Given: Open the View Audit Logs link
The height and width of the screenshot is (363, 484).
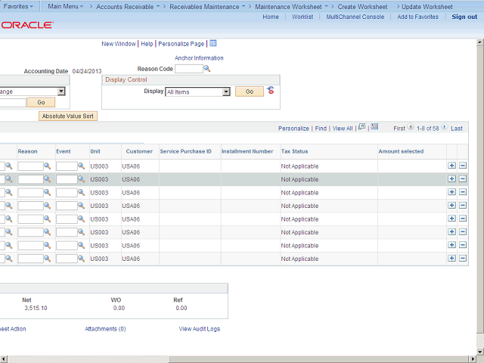Looking at the screenshot, I should point(199,329).
